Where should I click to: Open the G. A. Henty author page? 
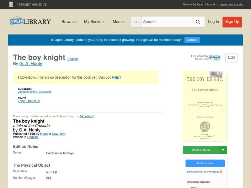click(30, 63)
